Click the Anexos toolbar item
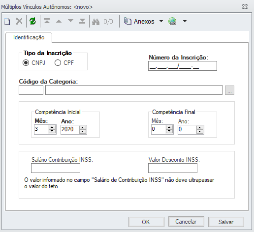 pyautogui.click(x=139, y=21)
